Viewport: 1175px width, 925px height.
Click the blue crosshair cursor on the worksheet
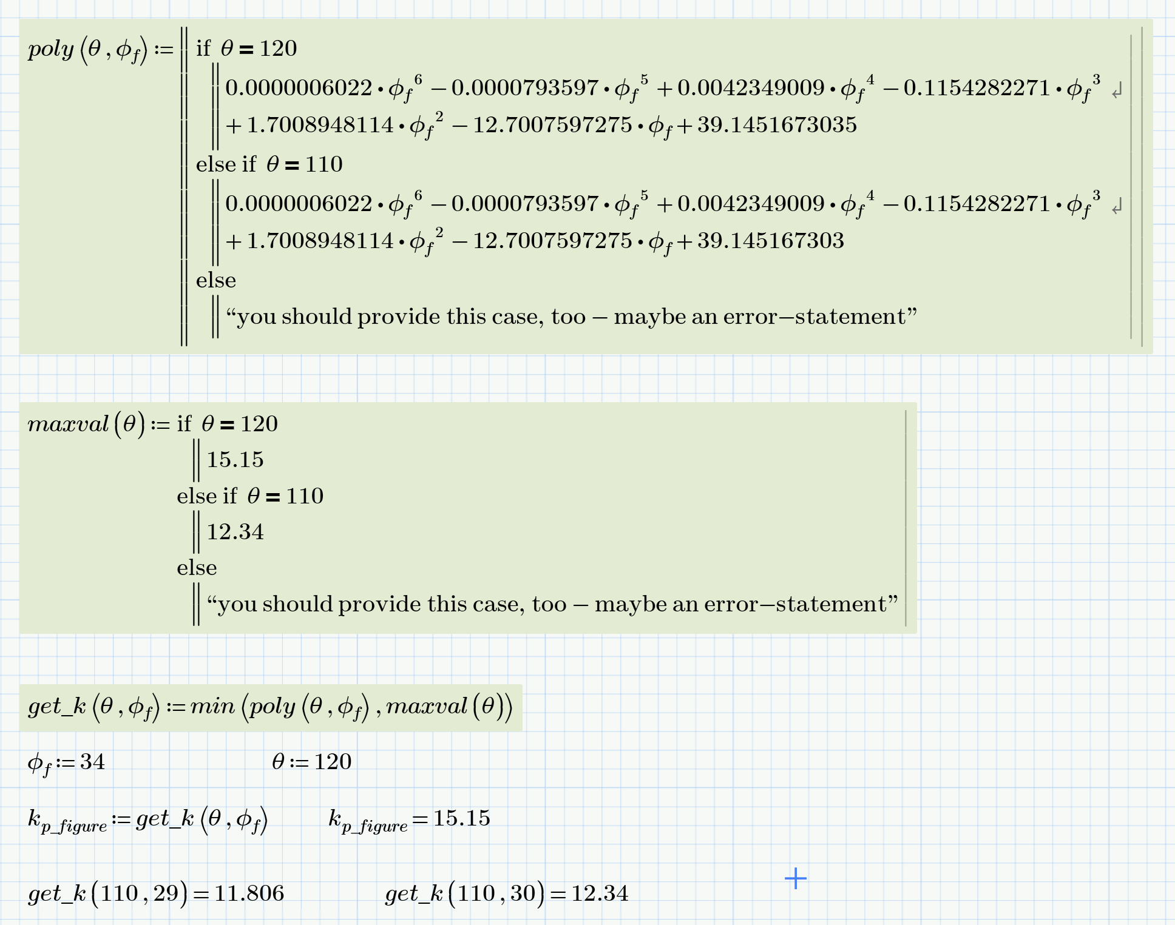pos(795,878)
